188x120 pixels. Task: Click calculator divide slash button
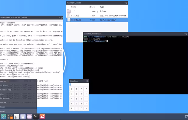pos(86,89)
